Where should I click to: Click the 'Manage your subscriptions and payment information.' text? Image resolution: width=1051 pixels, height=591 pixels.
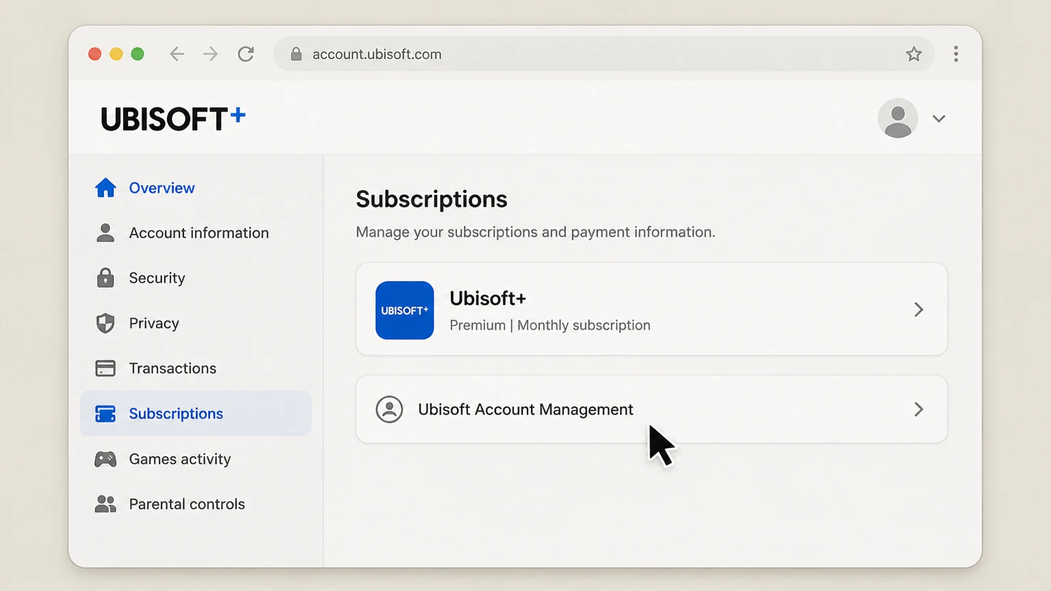click(x=536, y=232)
